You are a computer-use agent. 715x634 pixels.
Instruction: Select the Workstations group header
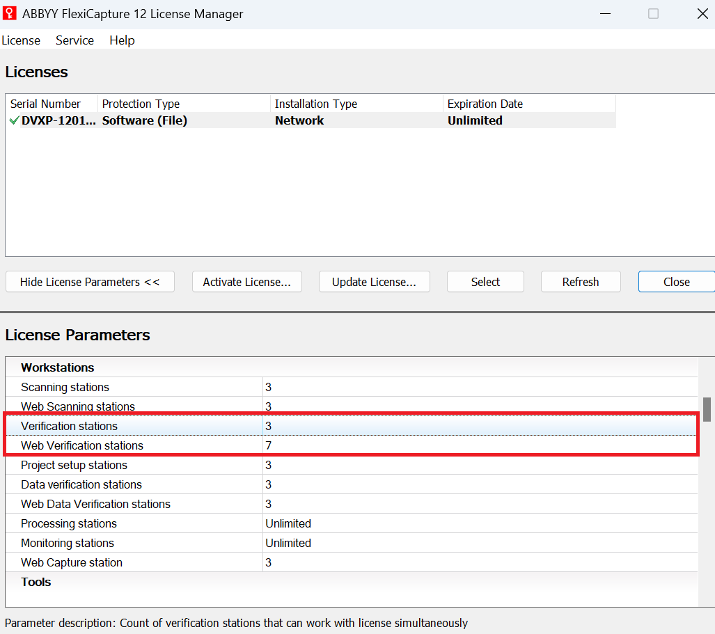352,367
